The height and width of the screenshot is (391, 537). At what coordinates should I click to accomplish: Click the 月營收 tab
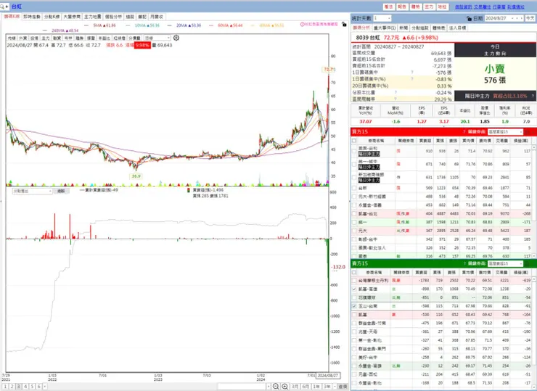point(157,17)
